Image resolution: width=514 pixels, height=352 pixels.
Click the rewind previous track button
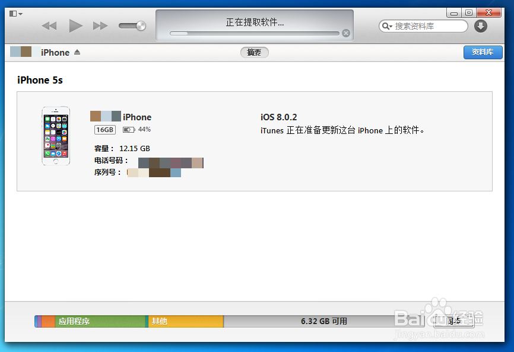[x=49, y=26]
